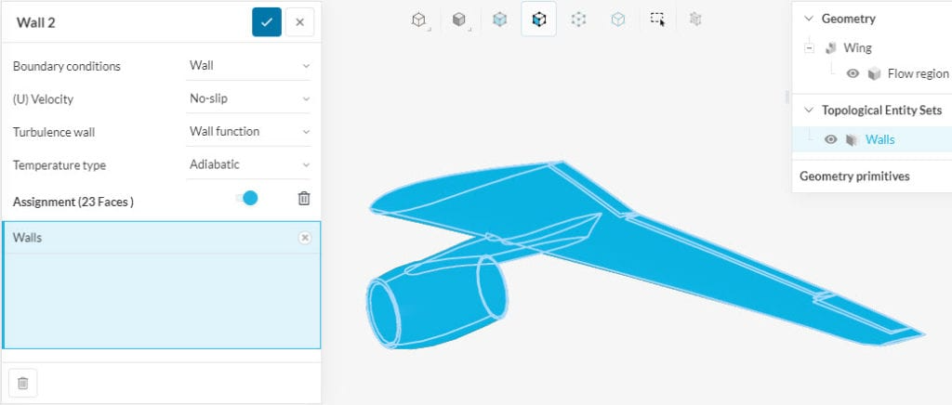Open Turbulence wall dropdown
Screen dimensions: 952x405
248,132
